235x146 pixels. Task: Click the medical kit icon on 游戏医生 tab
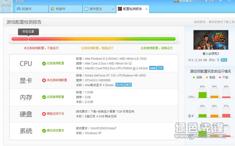pos(86,9)
